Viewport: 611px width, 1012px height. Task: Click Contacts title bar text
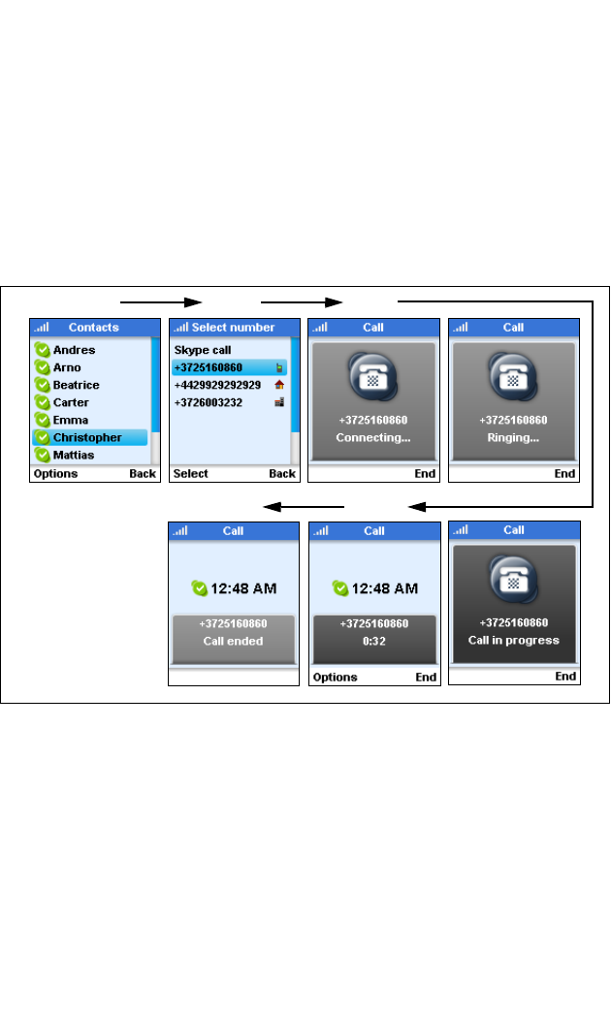[94, 328]
